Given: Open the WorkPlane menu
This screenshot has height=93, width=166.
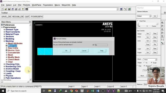Looking at the screenshot, I should coord(37,5).
